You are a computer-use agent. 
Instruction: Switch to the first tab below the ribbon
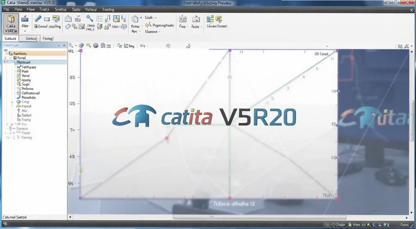(x=10, y=39)
